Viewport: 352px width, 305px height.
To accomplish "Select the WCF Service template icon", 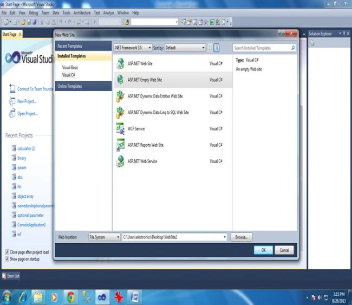I will pos(120,128).
